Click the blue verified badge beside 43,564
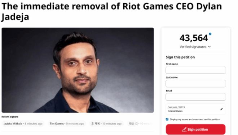 [210, 34]
